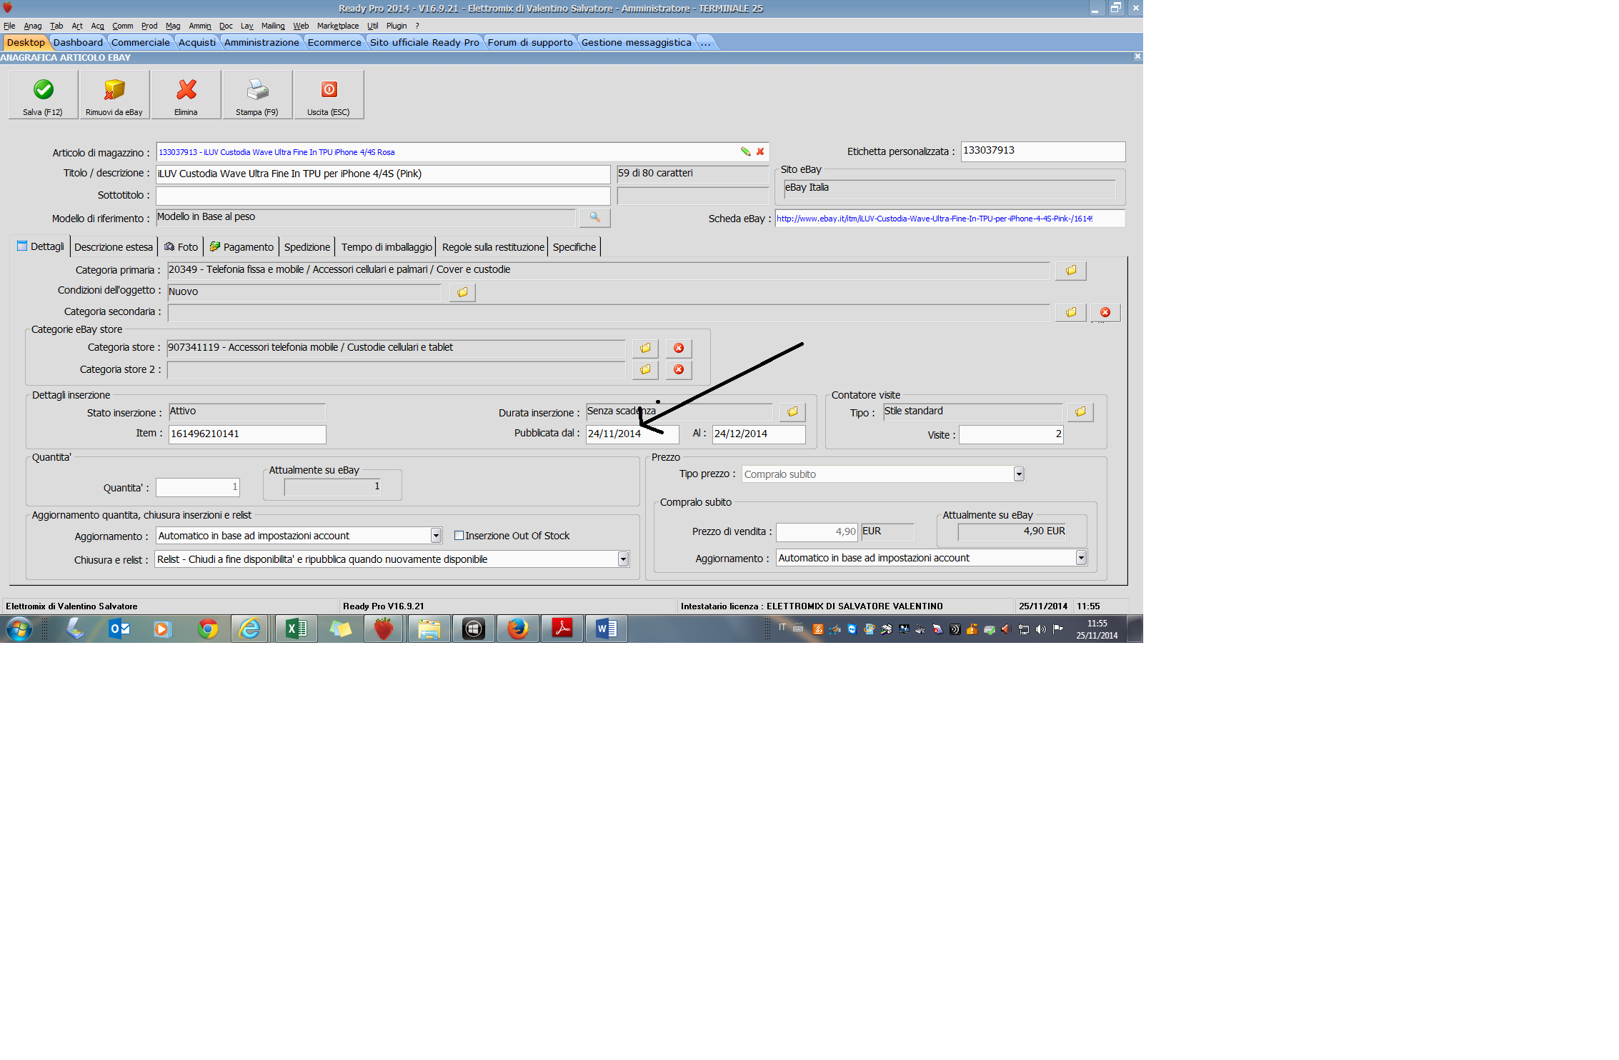Click magnifier next to Modello di riferimento
The width and height of the screenshot is (1619, 1060).
[x=594, y=218]
